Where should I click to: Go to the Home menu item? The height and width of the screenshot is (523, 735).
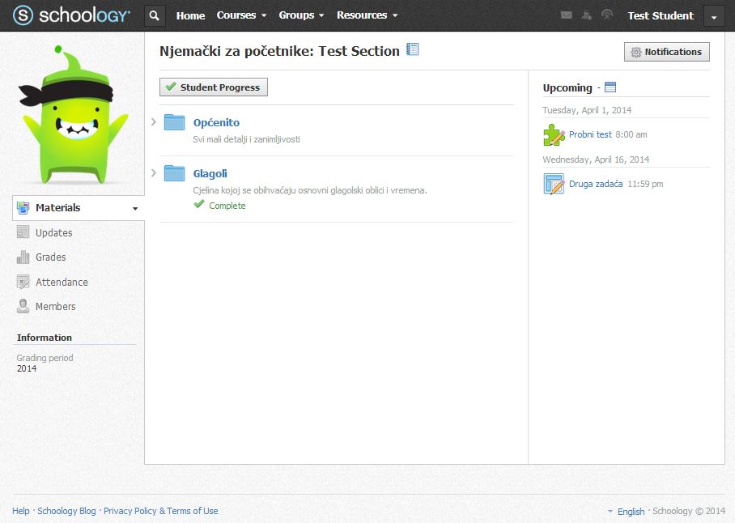point(190,15)
